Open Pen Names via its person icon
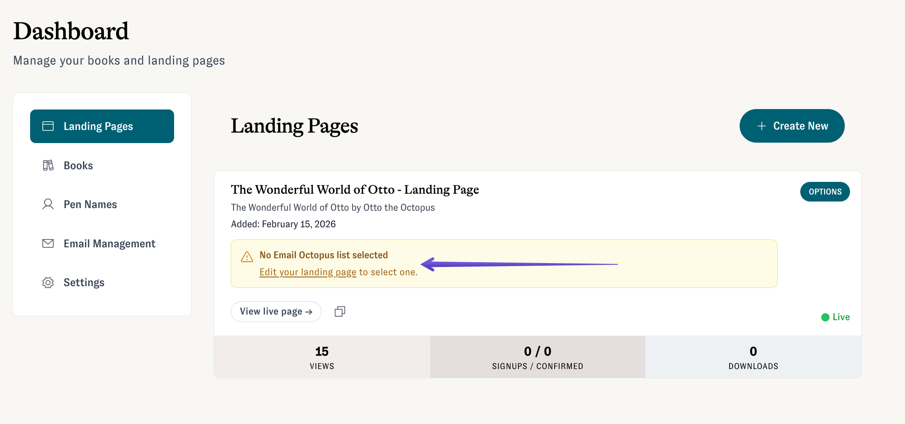Image resolution: width=905 pixels, height=424 pixels. click(x=48, y=204)
